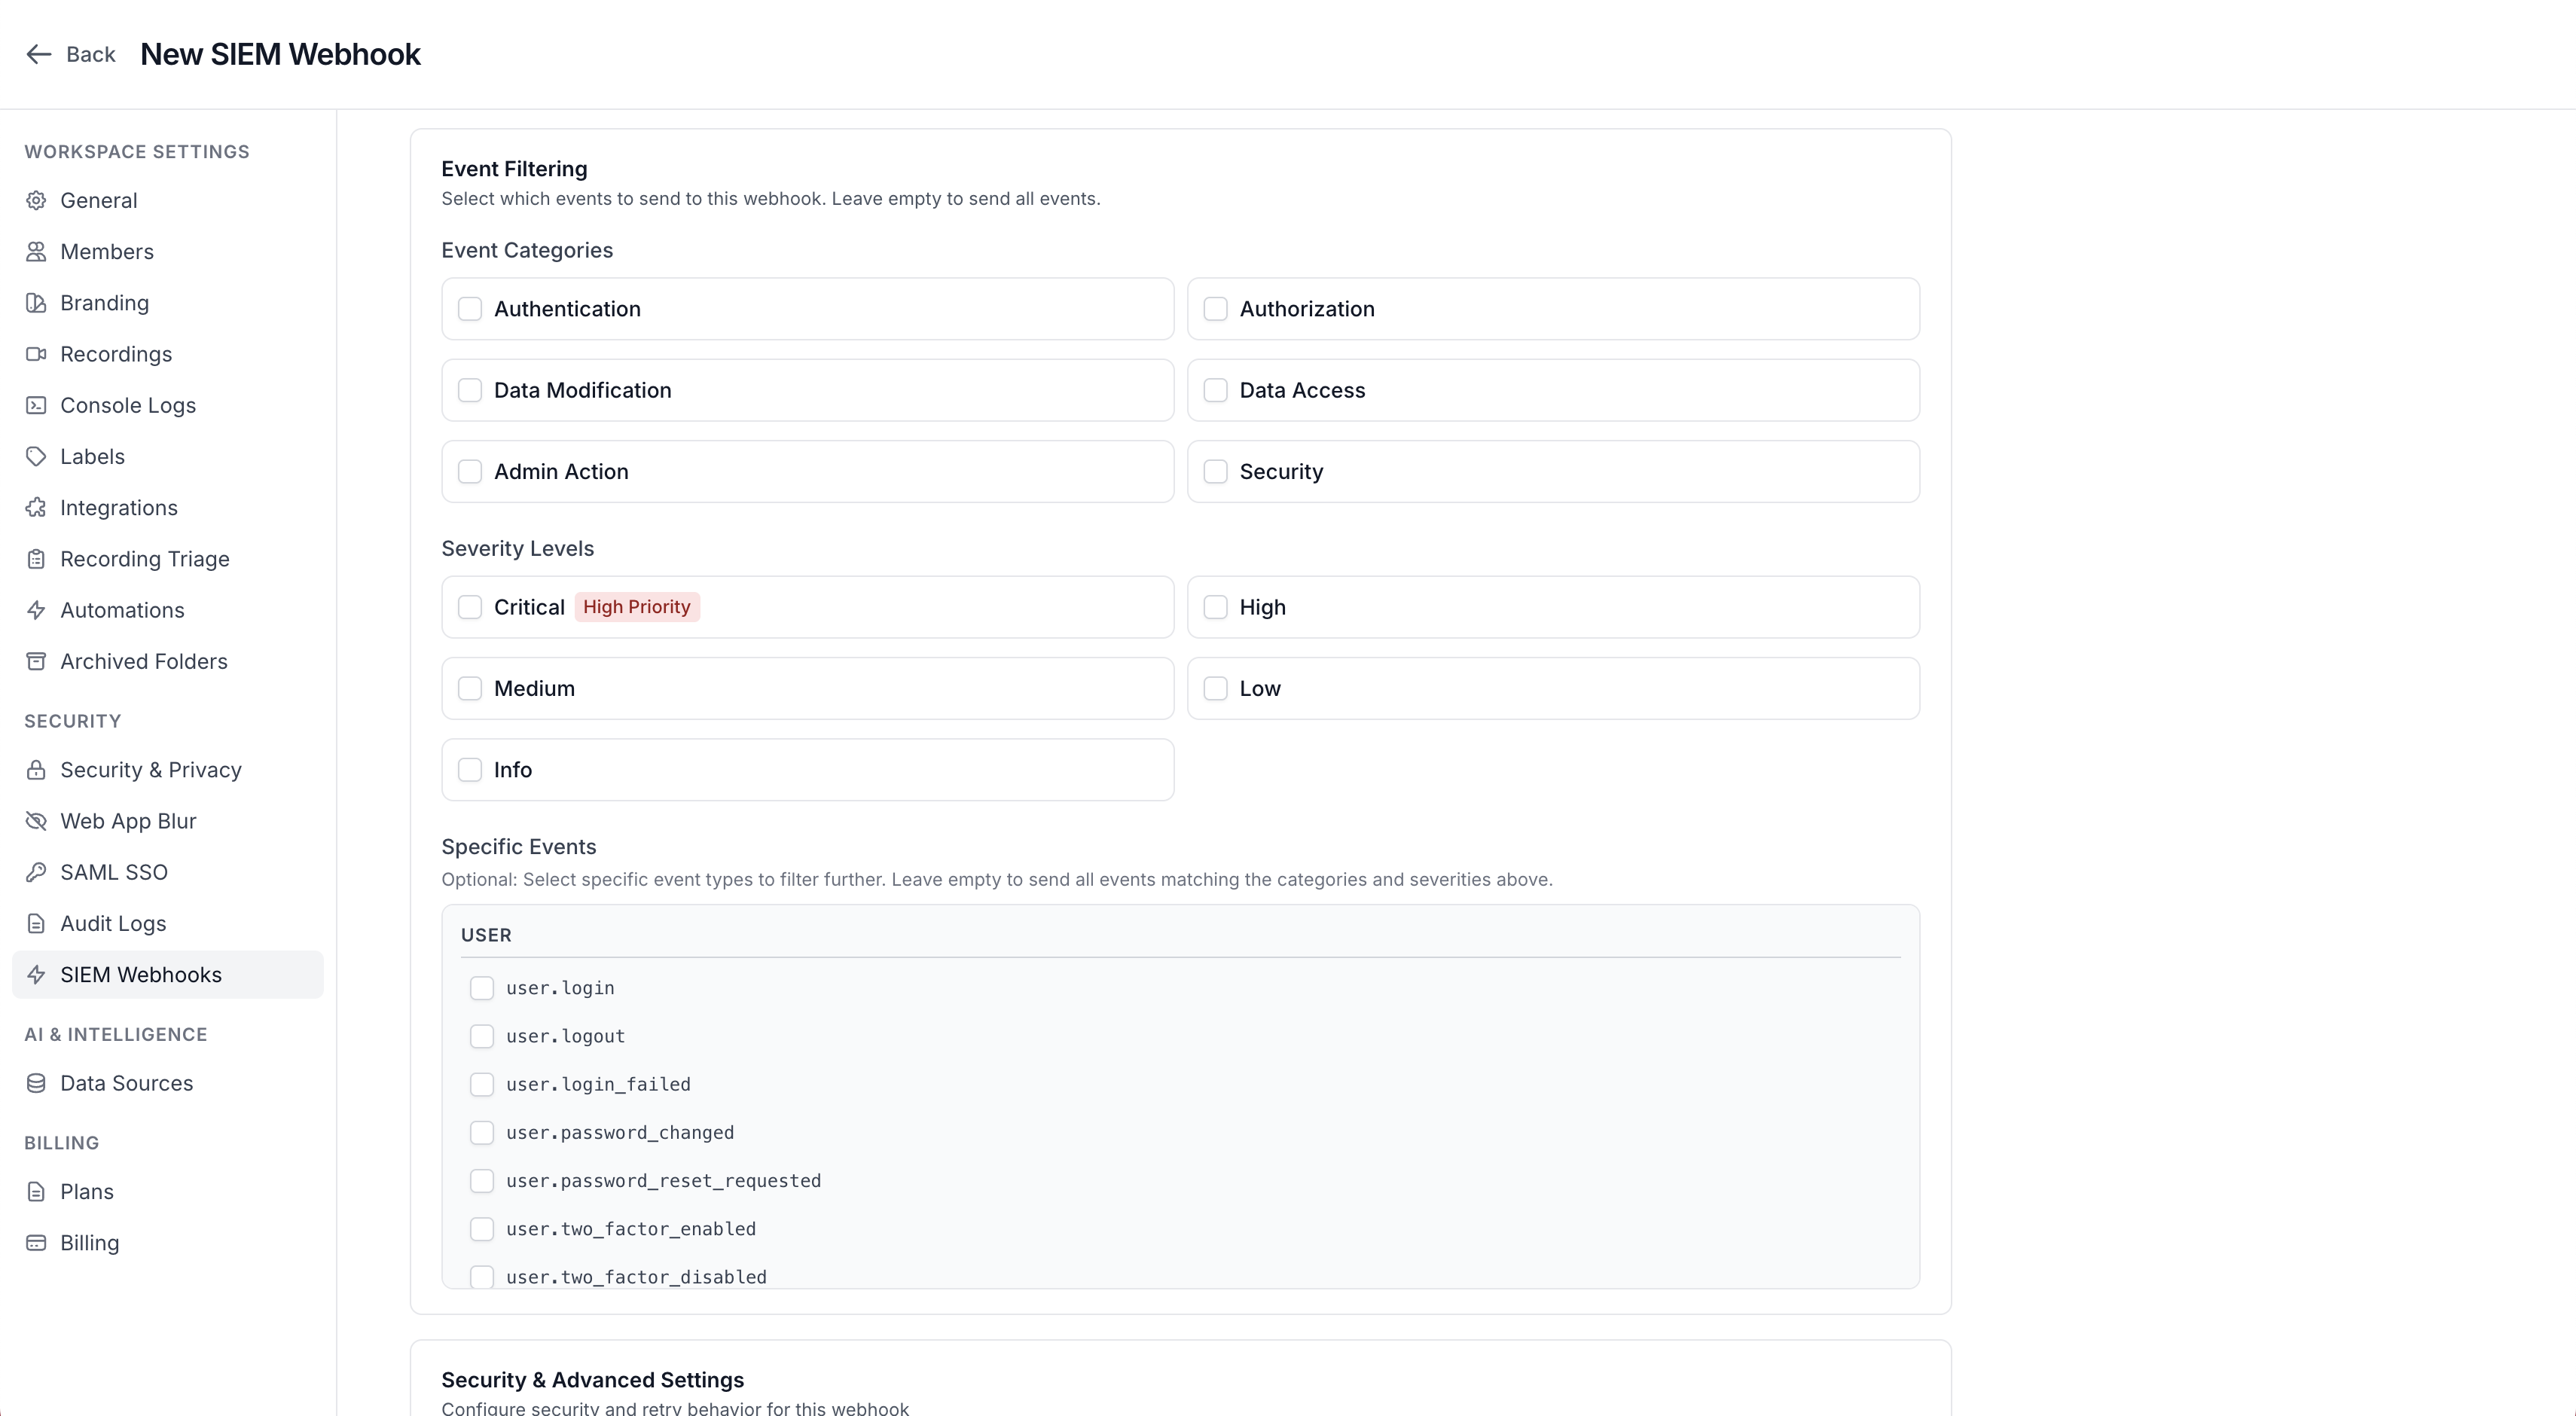Select the Low severity option card
Image resolution: width=2576 pixels, height=1416 pixels.
1552,688
